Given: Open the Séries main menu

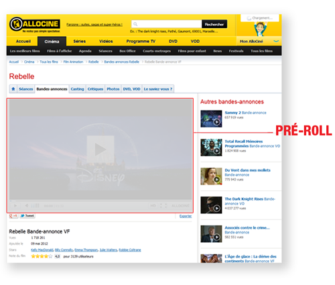Looking at the screenshot, I should point(80,42).
